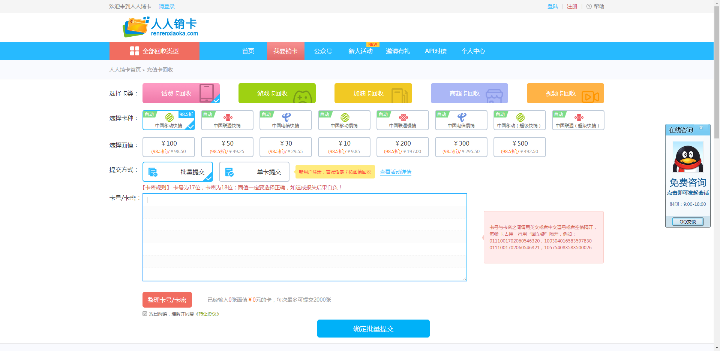
Task: Select 视频卡回收 card category
Action: click(565, 93)
